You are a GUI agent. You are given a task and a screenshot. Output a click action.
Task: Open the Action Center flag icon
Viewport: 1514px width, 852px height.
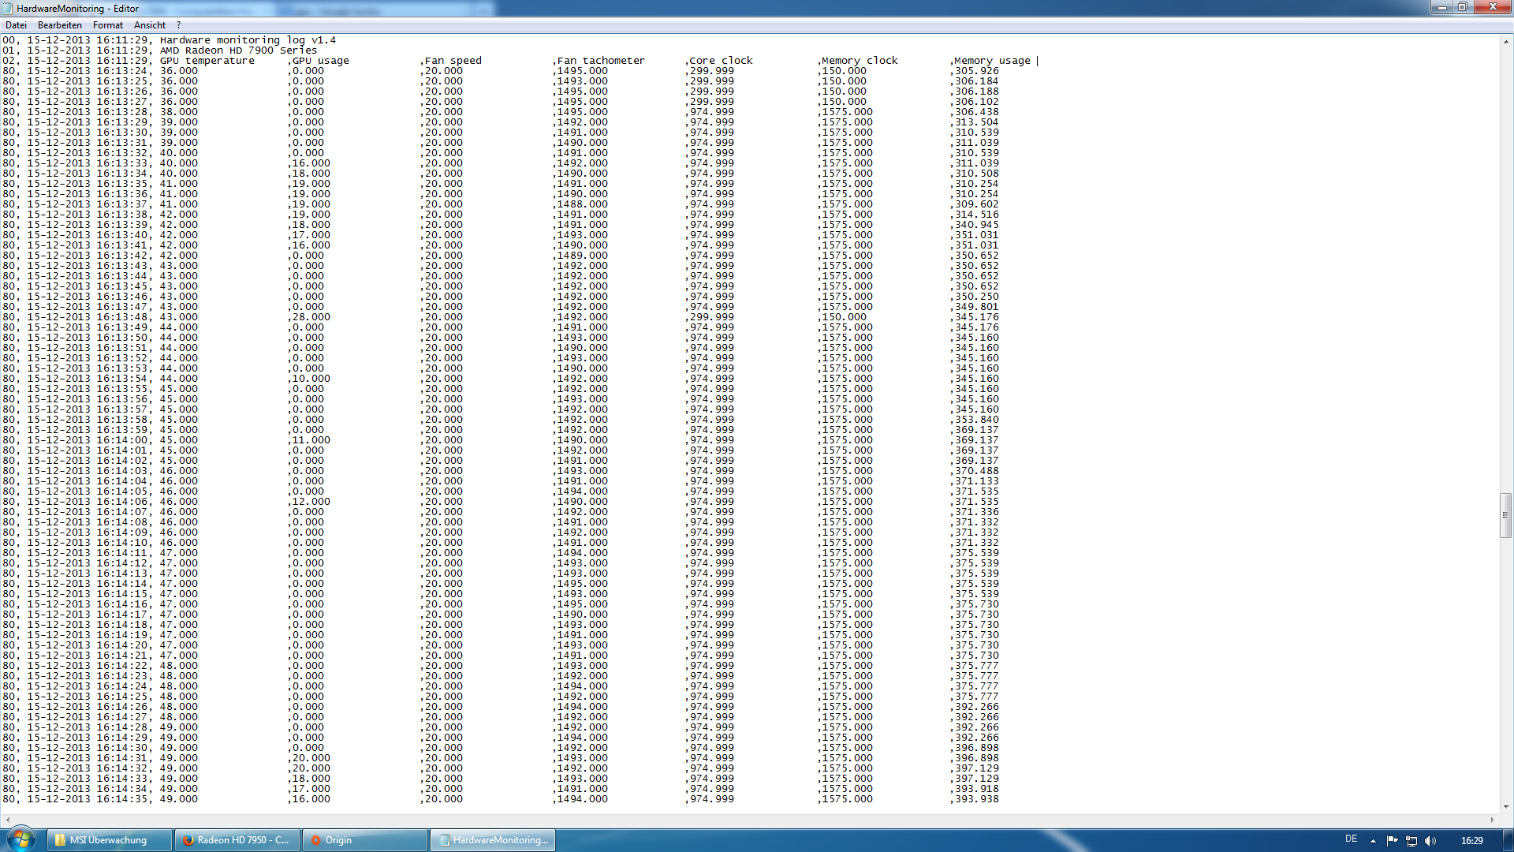tap(1392, 841)
